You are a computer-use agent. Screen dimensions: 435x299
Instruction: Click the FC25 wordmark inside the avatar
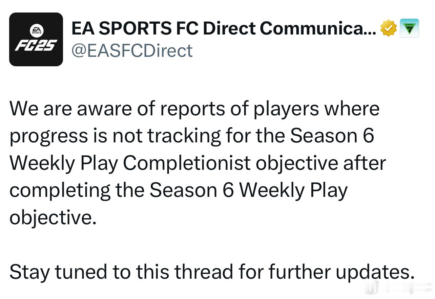pos(36,45)
